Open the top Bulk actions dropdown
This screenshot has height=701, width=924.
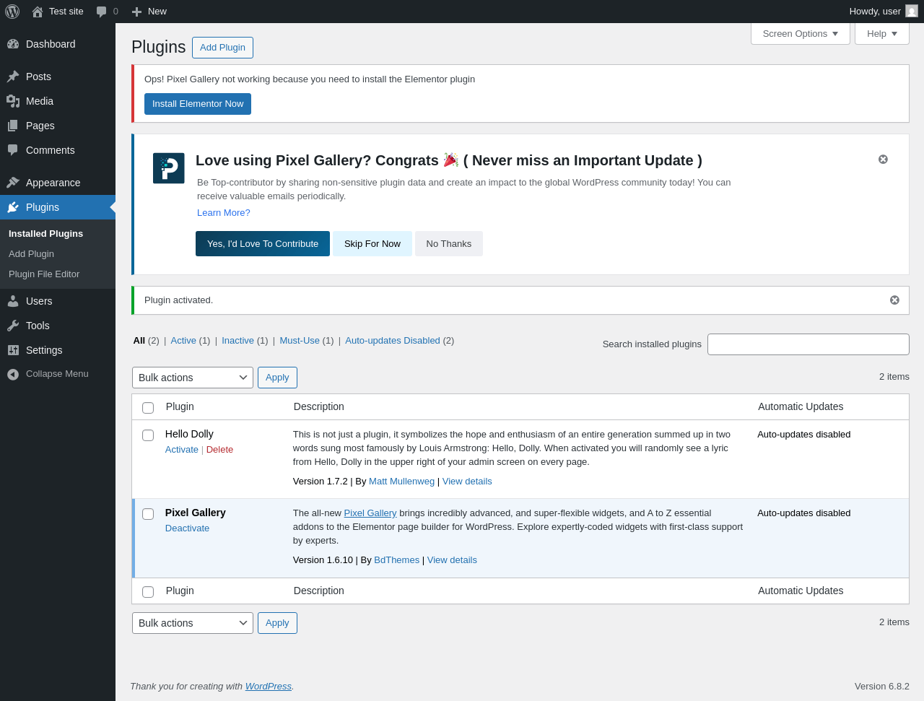193,378
